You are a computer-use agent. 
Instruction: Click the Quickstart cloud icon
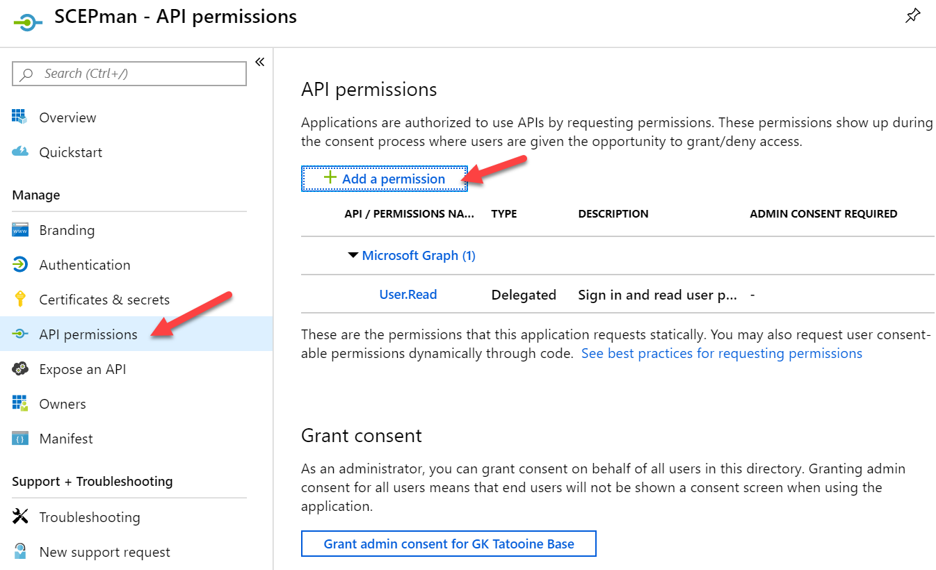[x=19, y=152]
